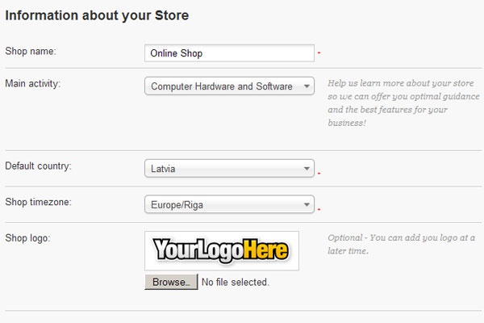
Task: Click the Shop name text field
Action: click(x=229, y=53)
